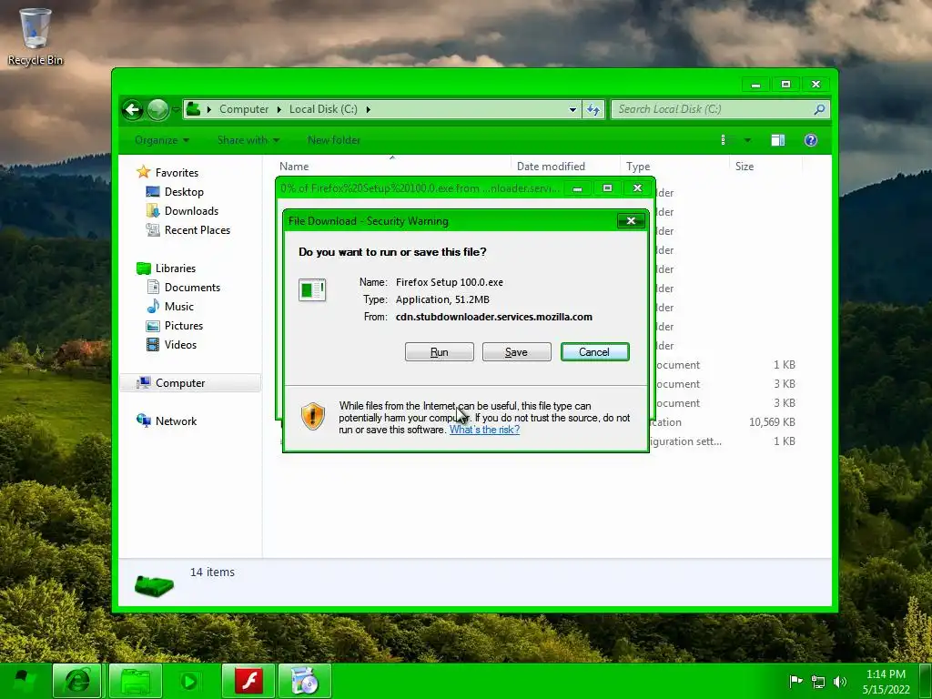
Task: Open the network tray icon
Action: (818, 682)
